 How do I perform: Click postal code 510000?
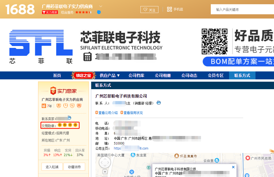pos(119,143)
